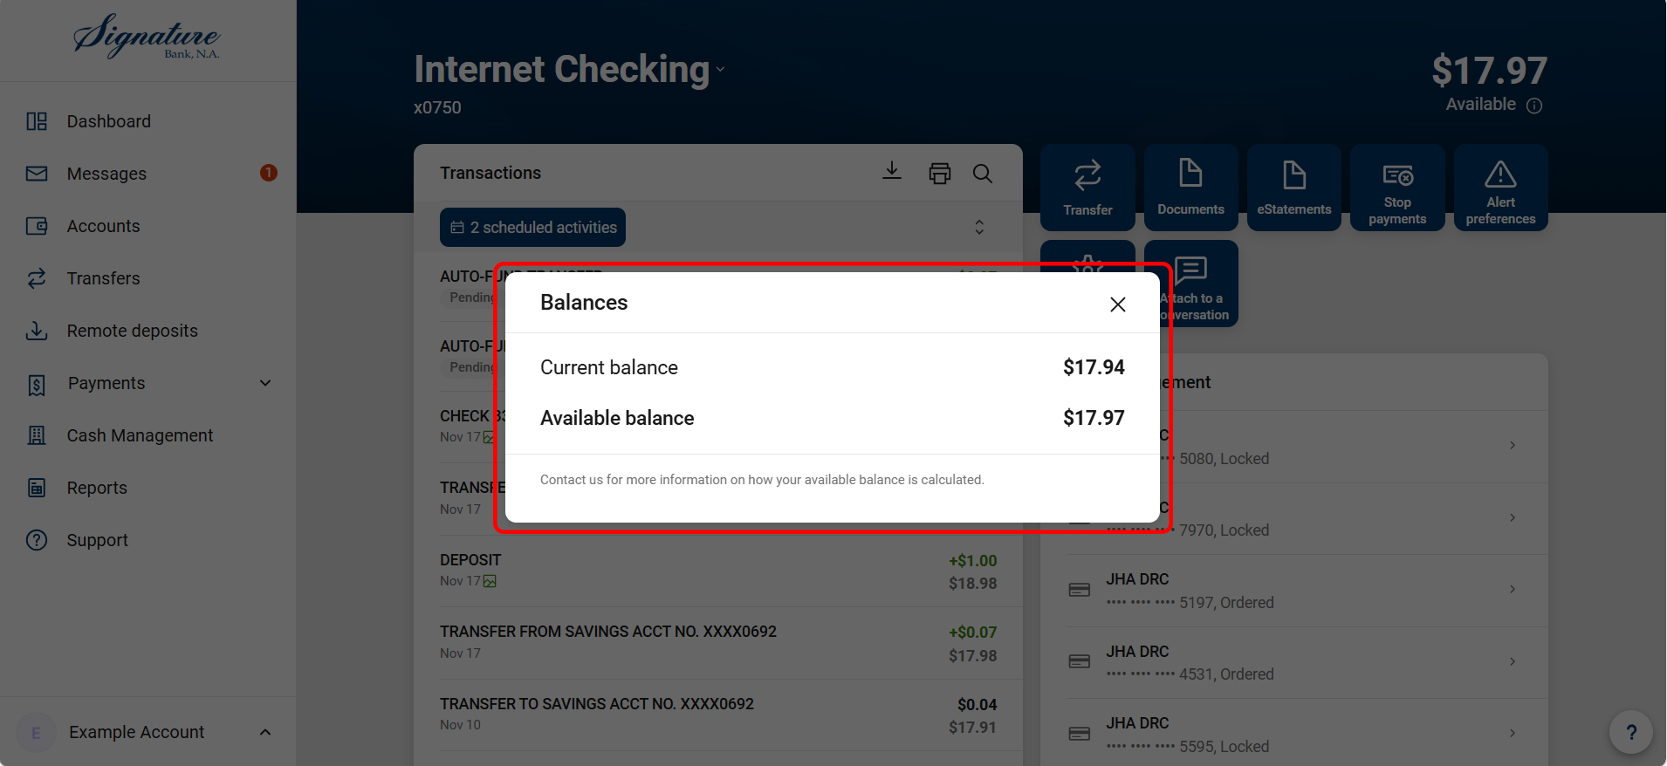Click the 2 scheduled activities button

pyautogui.click(x=532, y=227)
